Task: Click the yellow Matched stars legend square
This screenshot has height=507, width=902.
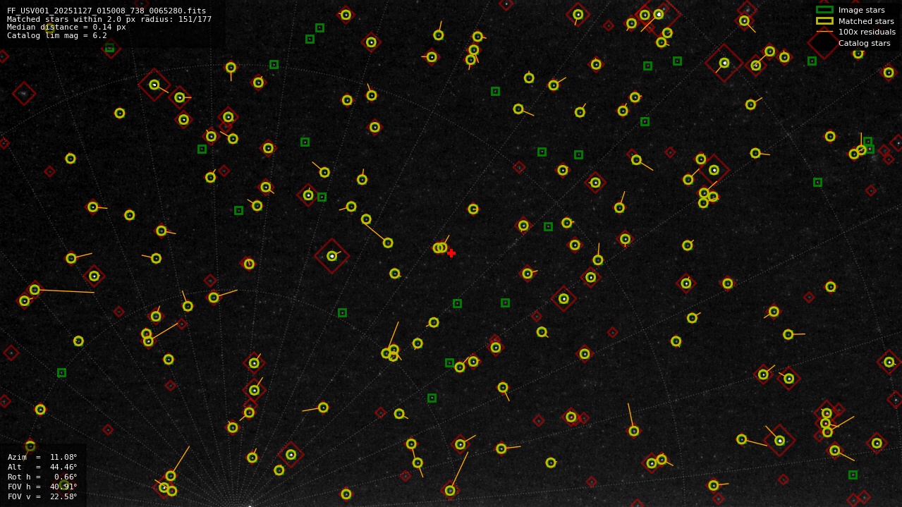Action: (x=824, y=21)
